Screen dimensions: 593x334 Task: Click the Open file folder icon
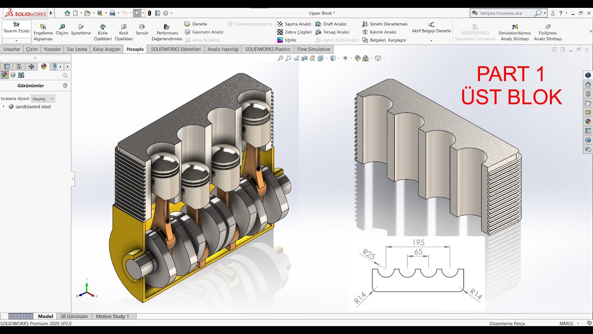[87, 13]
